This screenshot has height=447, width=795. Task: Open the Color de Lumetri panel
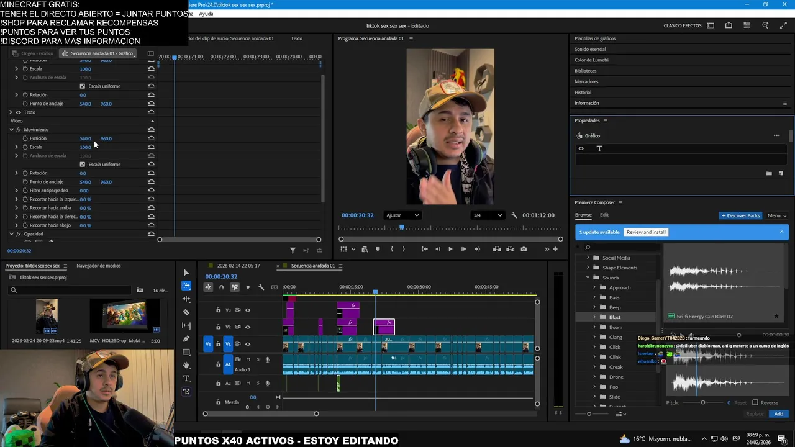click(591, 60)
